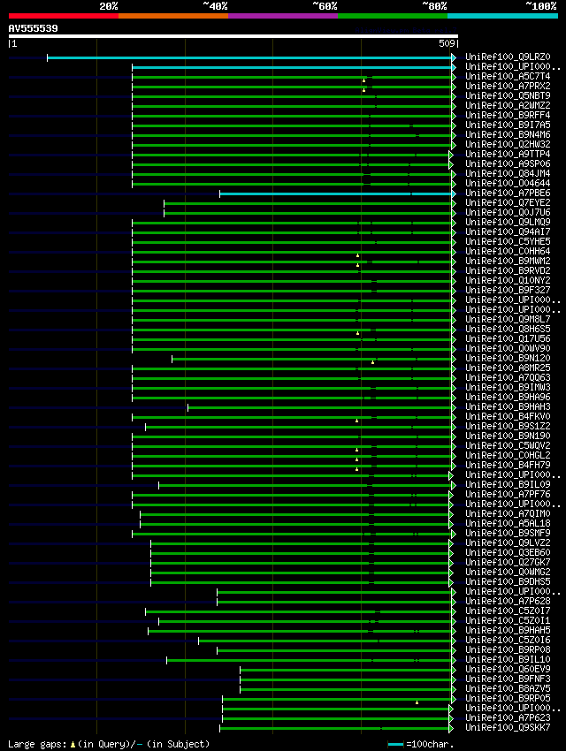This screenshot has width=566, height=751.
Task: Select the UniRef100_Q9LVZ2 label
Action: click(508, 543)
